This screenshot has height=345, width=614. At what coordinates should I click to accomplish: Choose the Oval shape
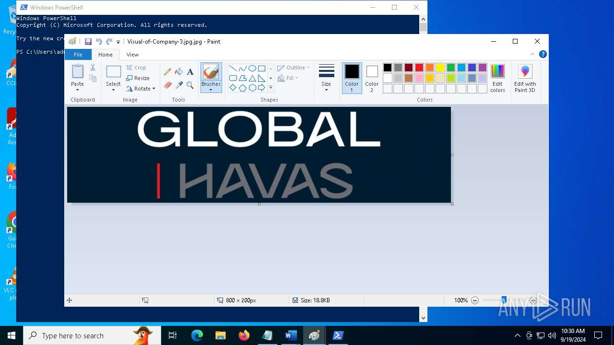[x=252, y=69]
